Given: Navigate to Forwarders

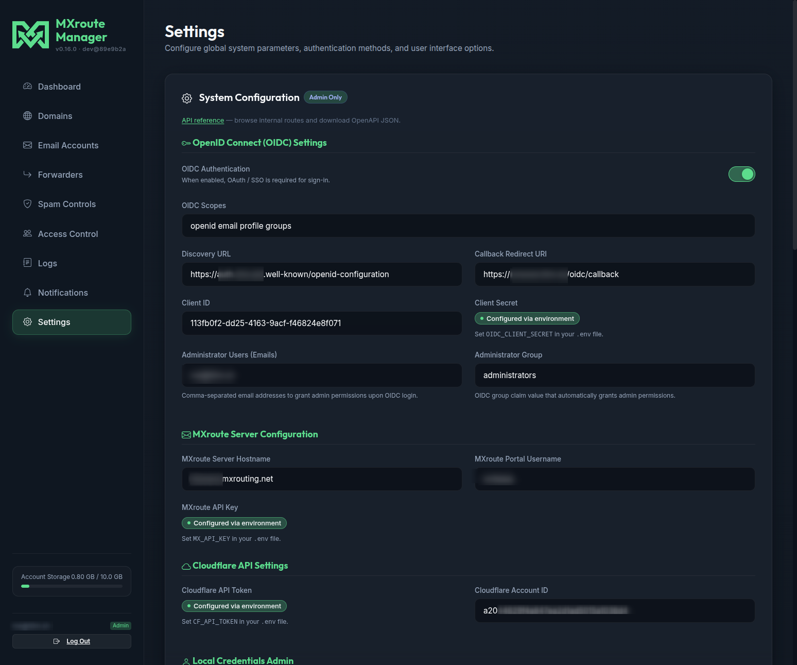Looking at the screenshot, I should point(72,175).
